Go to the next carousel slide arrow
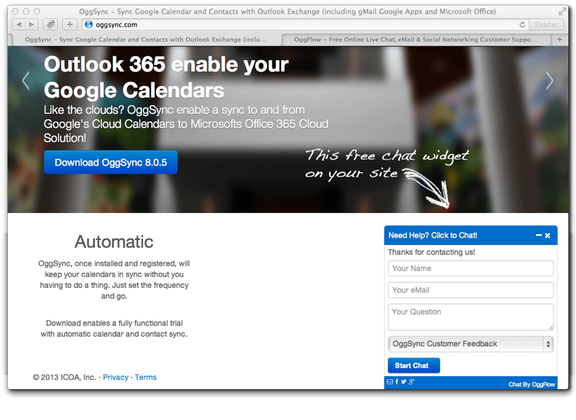This screenshot has height=420, width=576. [549, 81]
